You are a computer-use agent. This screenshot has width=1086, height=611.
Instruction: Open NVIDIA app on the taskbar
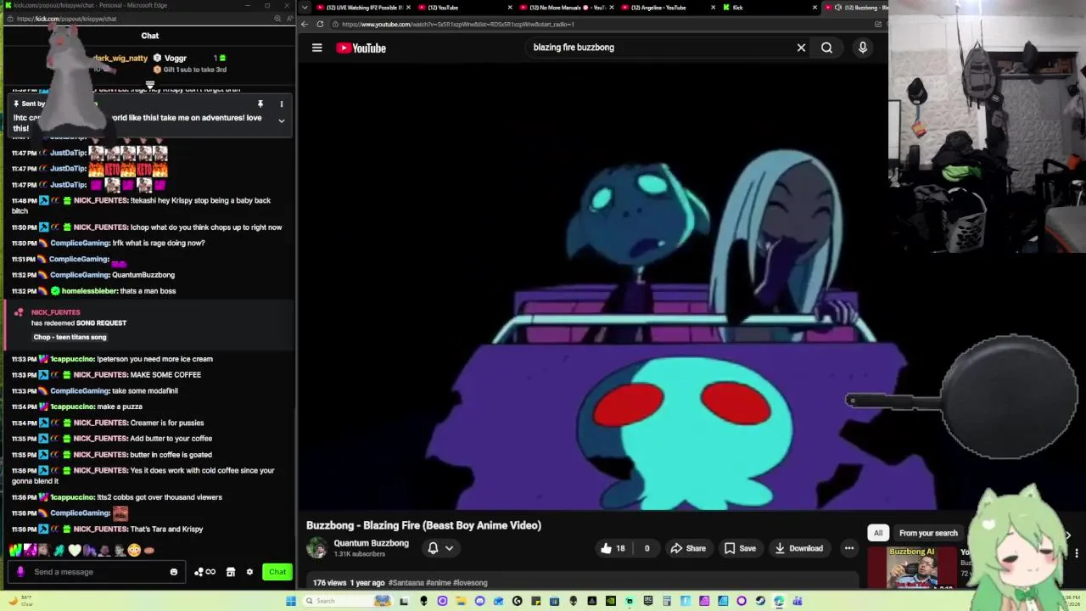(x=610, y=601)
